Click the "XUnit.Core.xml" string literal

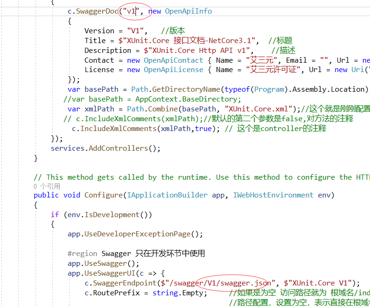258,109
